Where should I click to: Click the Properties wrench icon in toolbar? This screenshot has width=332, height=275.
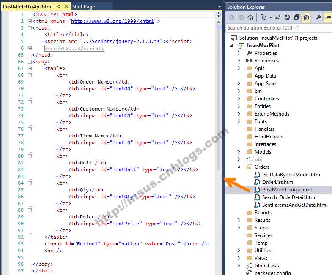(x=318, y=17)
